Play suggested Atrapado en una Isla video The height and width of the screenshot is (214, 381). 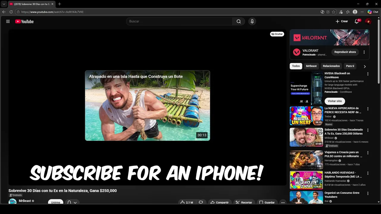click(147, 106)
